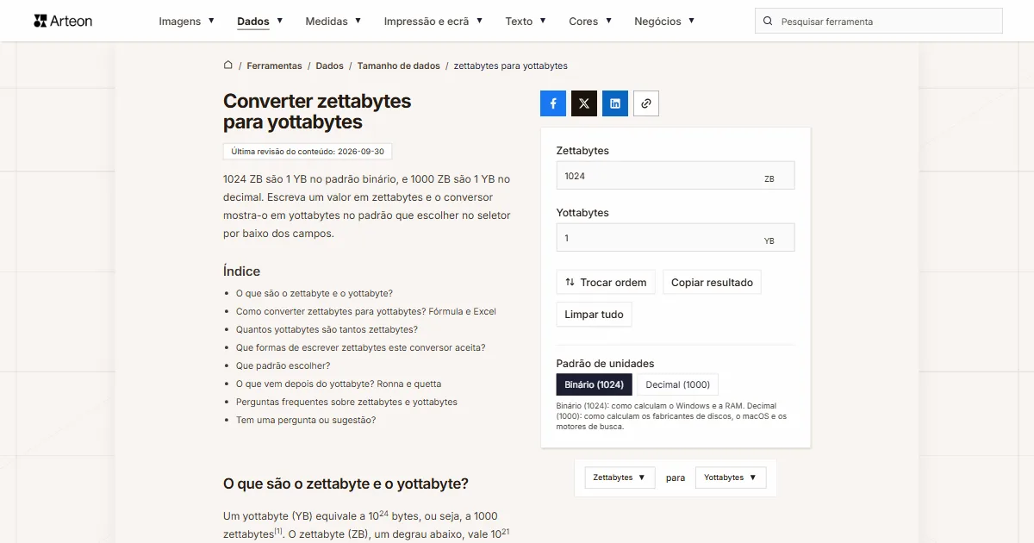Click the Copiar resultado button

click(x=712, y=282)
